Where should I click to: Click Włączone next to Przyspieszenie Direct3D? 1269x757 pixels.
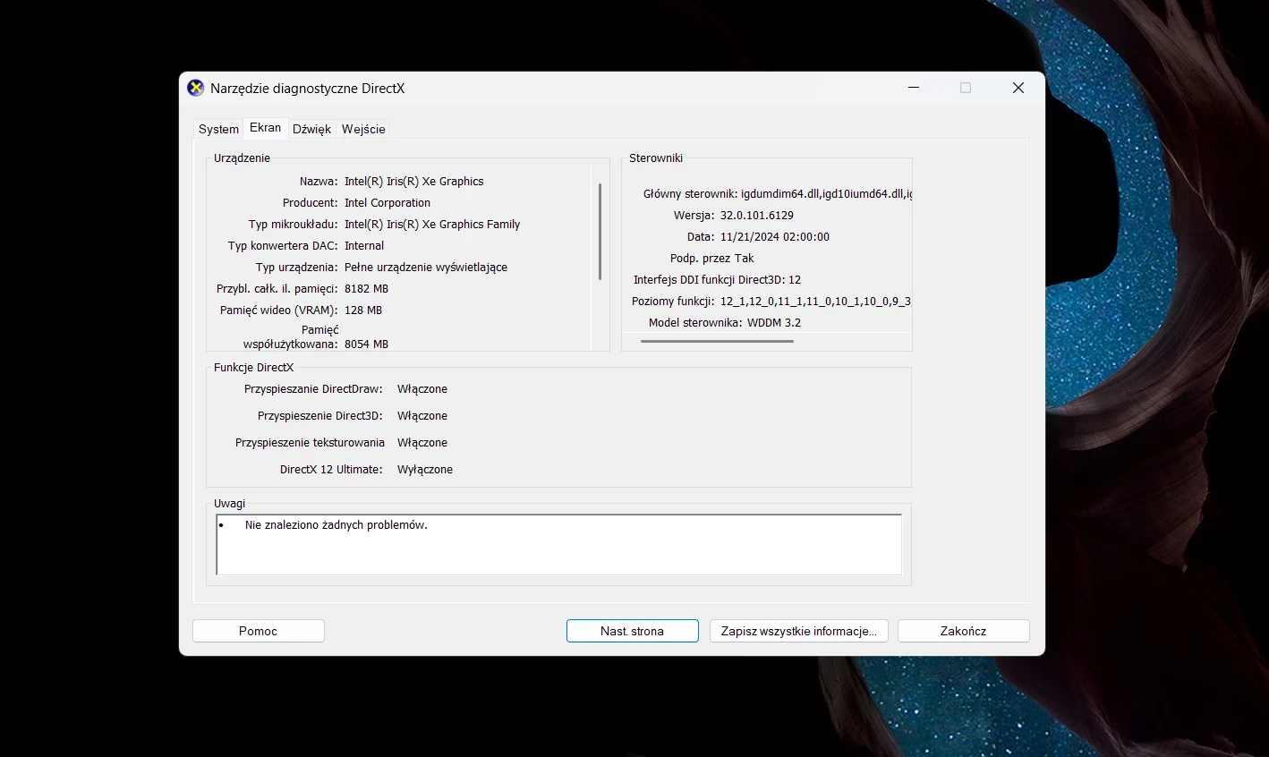[x=422, y=416]
